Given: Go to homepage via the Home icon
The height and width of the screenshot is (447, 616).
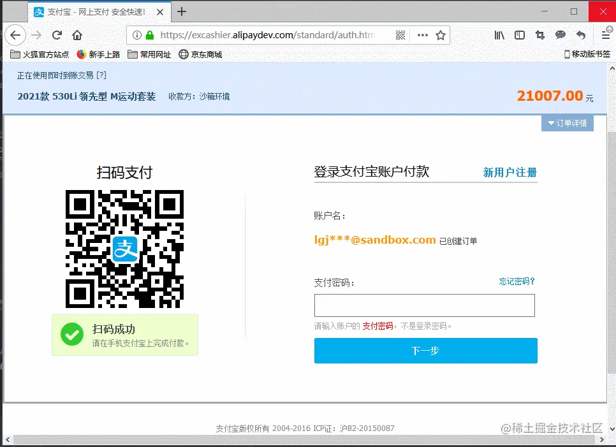Looking at the screenshot, I should pos(77,35).
